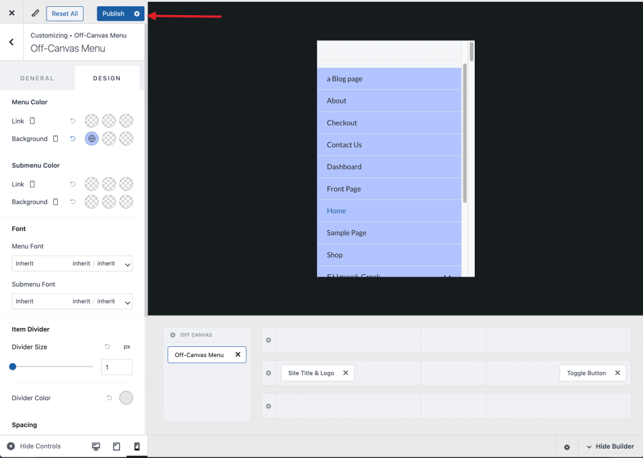Collapse builder with Hide Builder chevron

(x=610, y=447)
